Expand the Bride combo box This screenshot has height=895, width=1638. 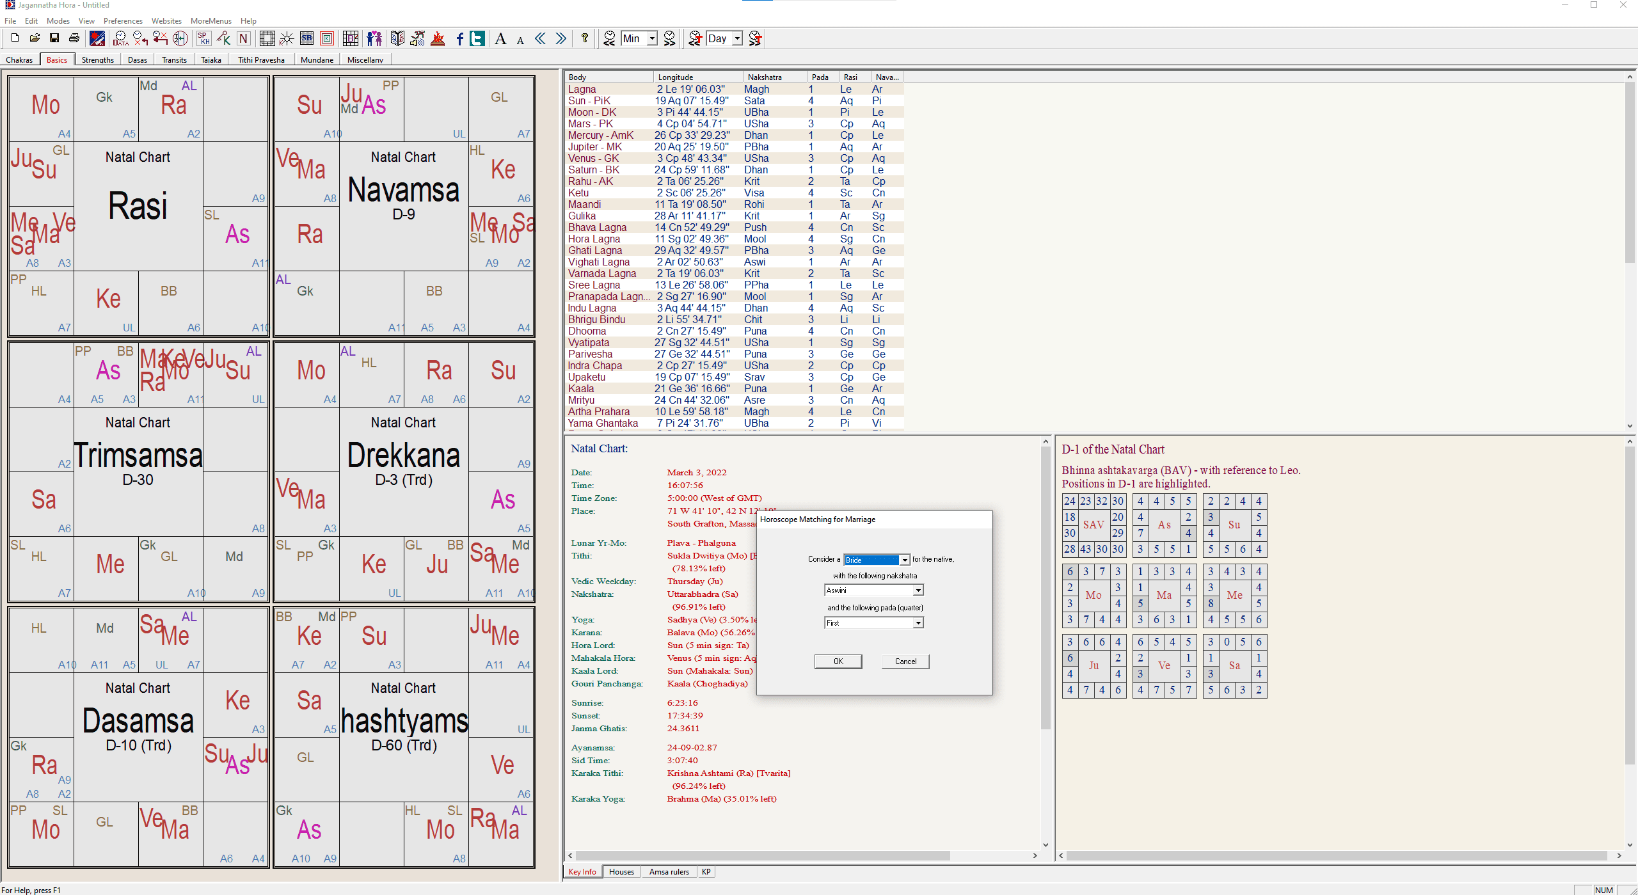coord(905,560)
